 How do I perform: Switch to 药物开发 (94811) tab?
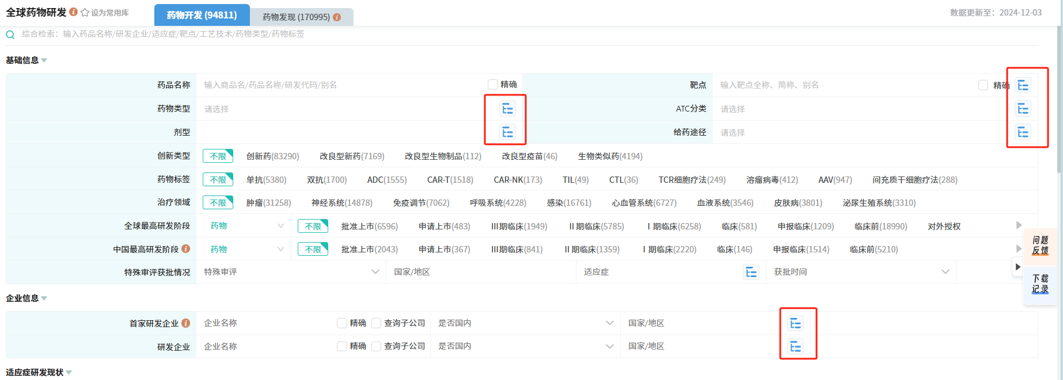pyautogui.click(x=202, y=15)
